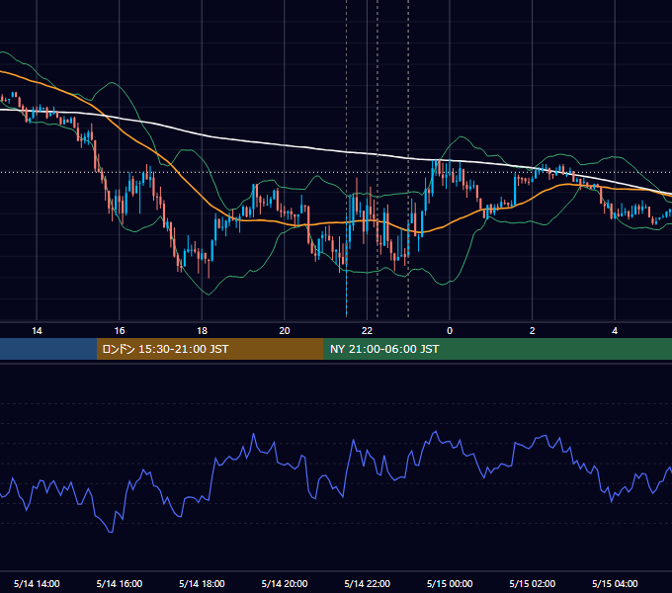Click the 18 hour label on price chart axis
The image size is (672, 593).
coord(202,331)
